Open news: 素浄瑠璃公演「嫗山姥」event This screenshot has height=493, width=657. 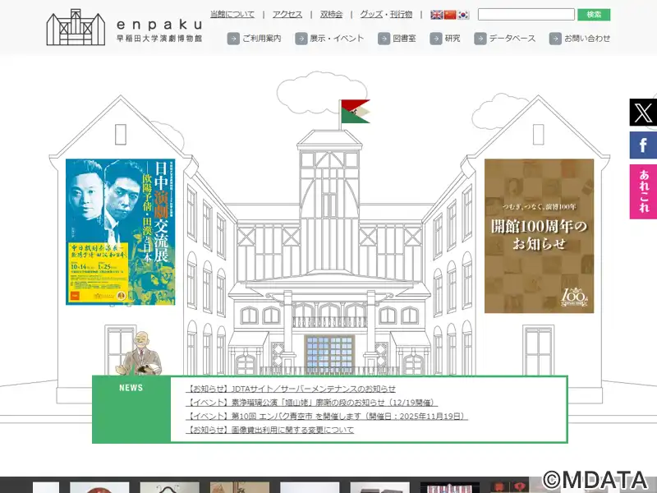[x=311, y=403]
